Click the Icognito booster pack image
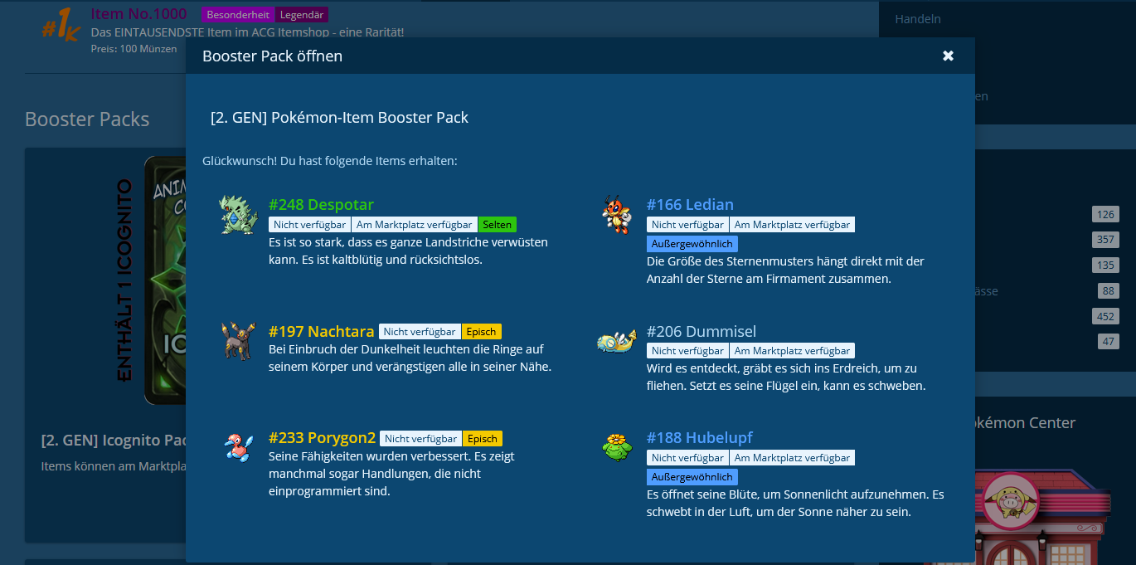The image size is (1136, 565). pyautogui.click(x=164, y=280)
